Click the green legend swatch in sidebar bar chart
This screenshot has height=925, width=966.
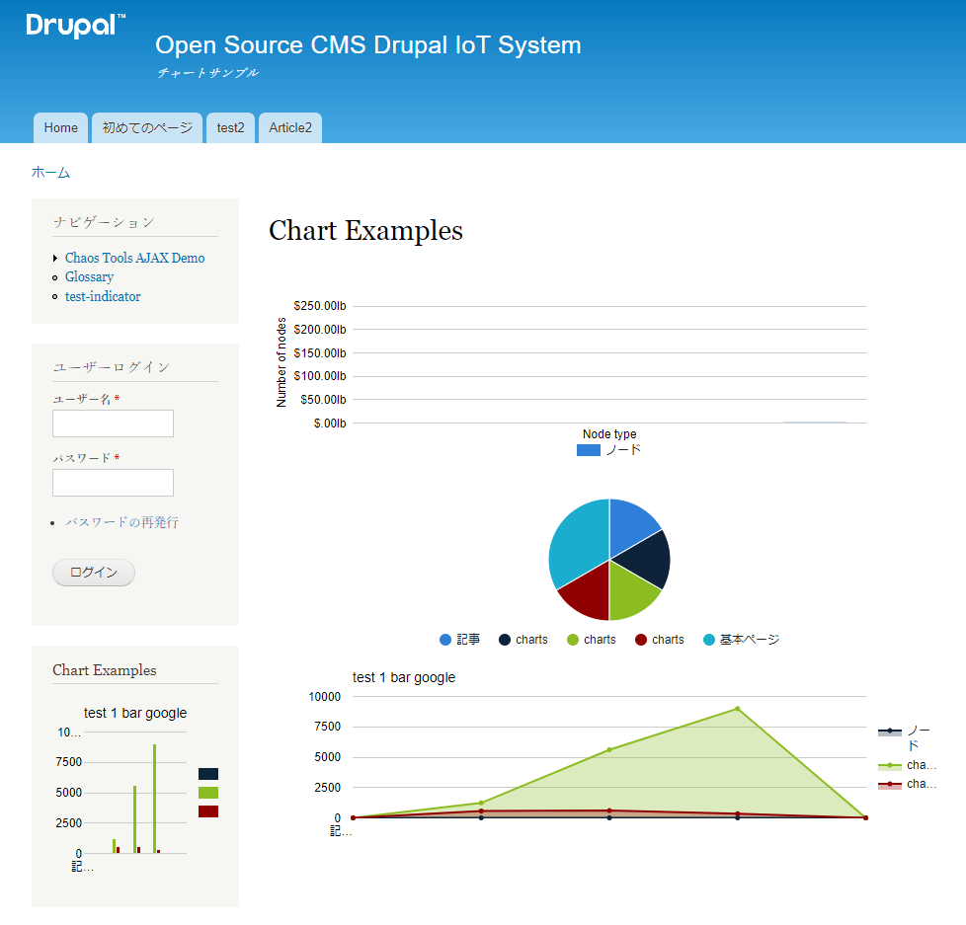point(208,793)
